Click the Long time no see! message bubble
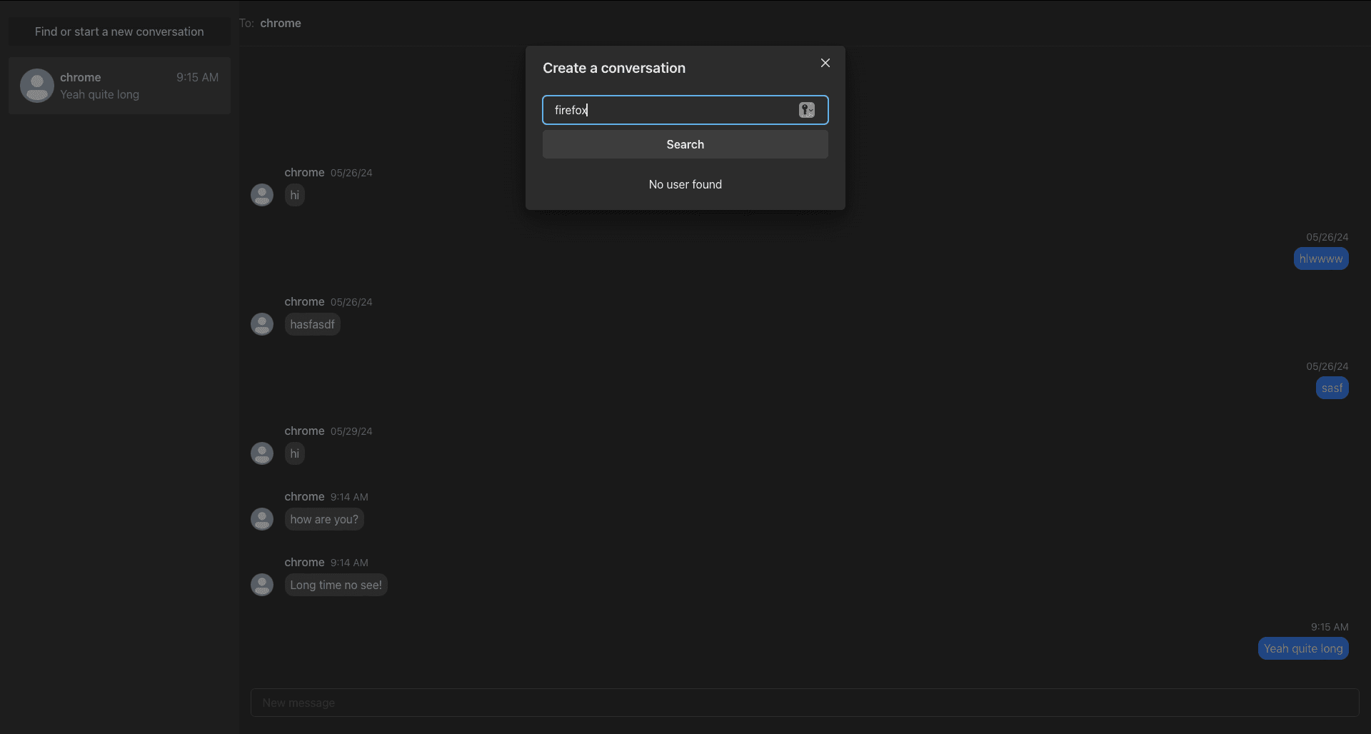The width and height of the screenshot is (1371, 734). tap(336, 585)
